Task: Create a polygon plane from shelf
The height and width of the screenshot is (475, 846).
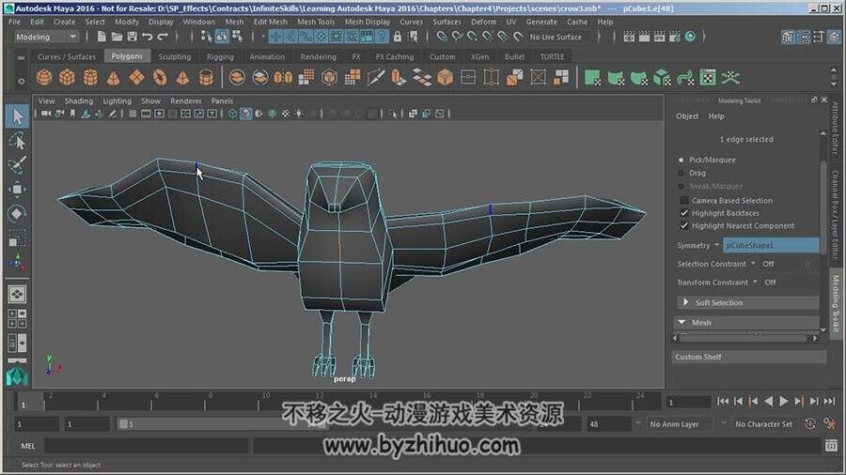Action: [136, 78]
